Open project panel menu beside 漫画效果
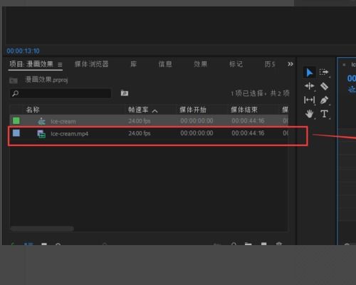 point(60,65)
